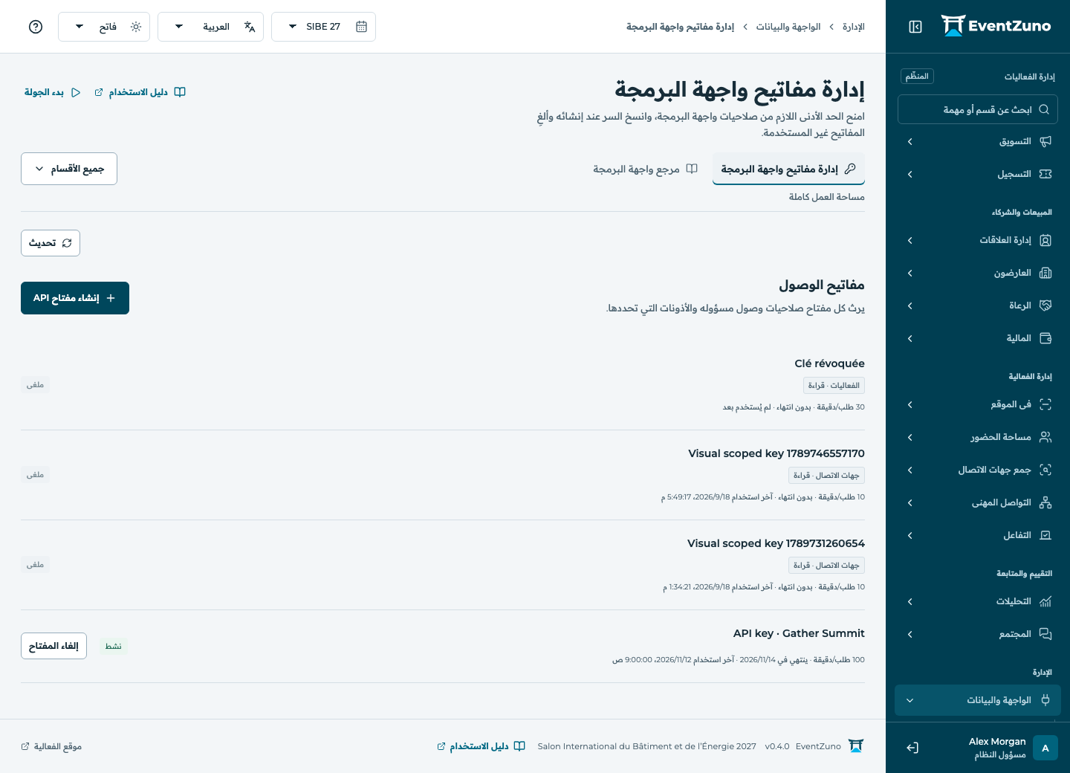This screenshot has width=1070, height=773.
Task: Start the tour via بدء الجولة
Action: 54,92
